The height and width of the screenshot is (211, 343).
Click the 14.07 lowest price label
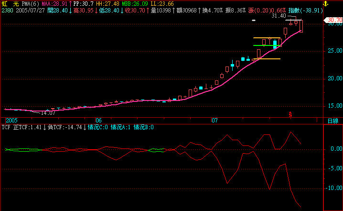coord(48,113)
